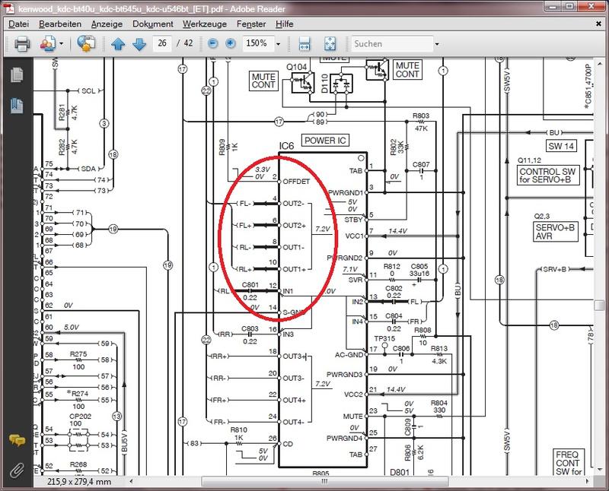The height and width of the screenshot is (491, 609).
Task: Go to previous page with up arrow
Action: pos(119,44)
